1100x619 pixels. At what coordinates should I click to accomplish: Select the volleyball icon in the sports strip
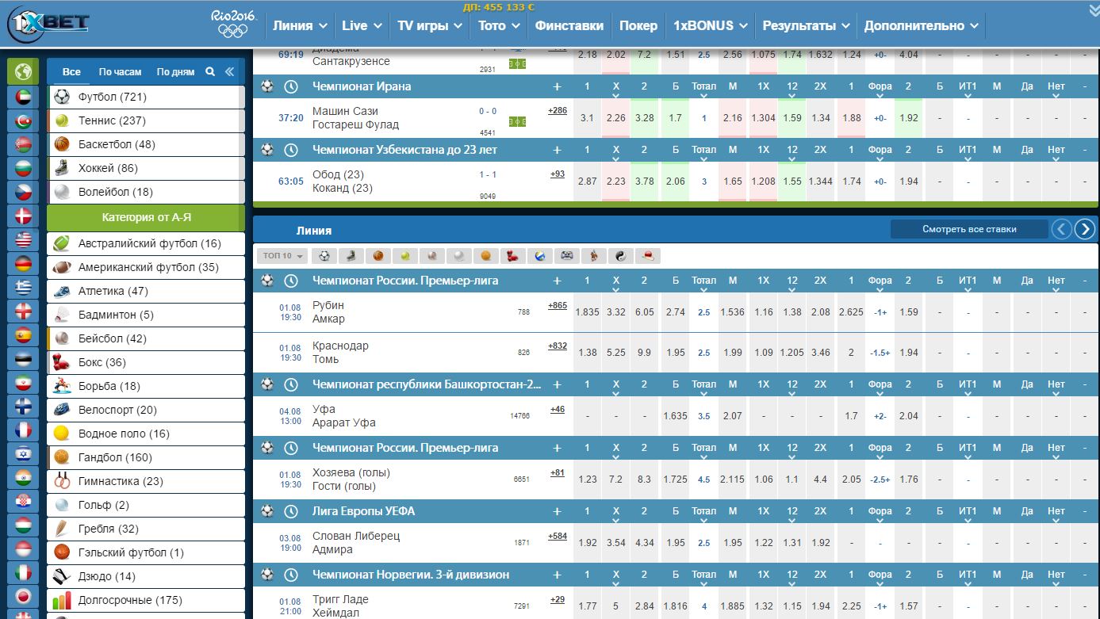click(x=539, y=255)
